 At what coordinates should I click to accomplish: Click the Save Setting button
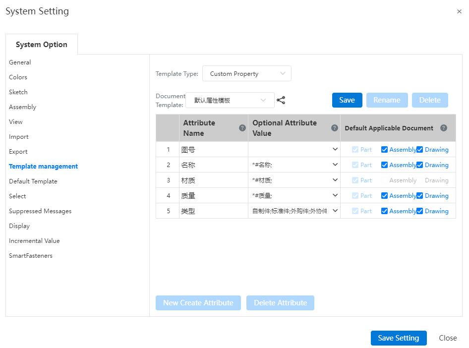tap(399, 338)
